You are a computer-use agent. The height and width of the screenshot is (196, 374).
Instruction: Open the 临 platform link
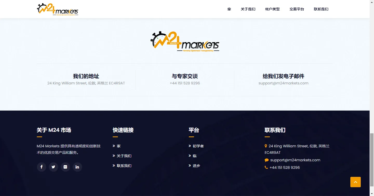195,156
